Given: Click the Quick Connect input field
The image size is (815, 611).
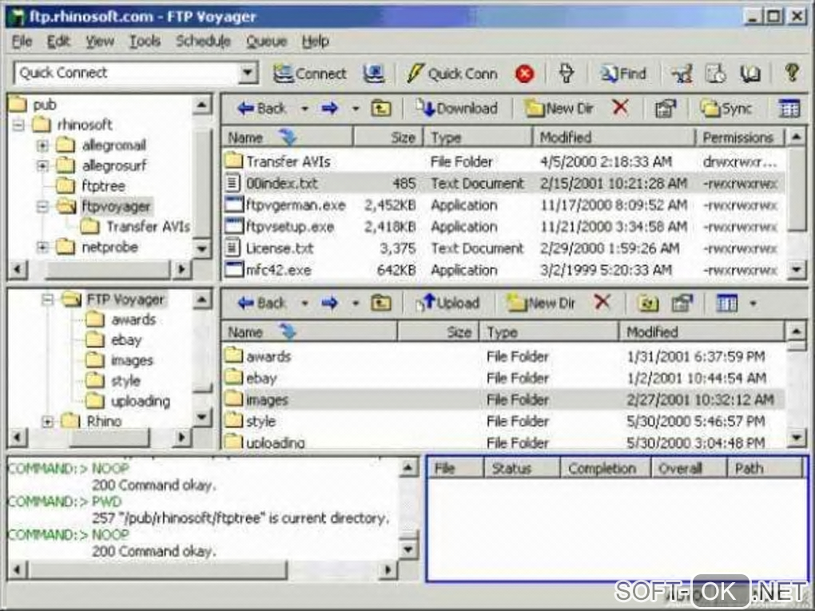Looking at the screenshot, I should click(127, 73).
